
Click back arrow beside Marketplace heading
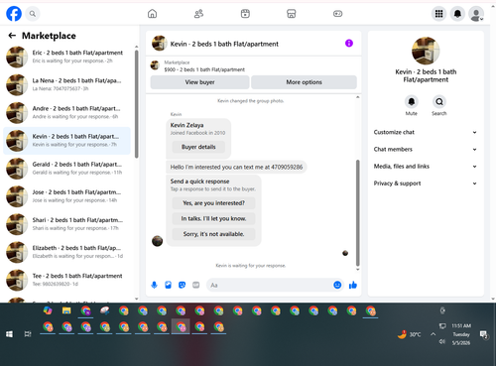12,36
